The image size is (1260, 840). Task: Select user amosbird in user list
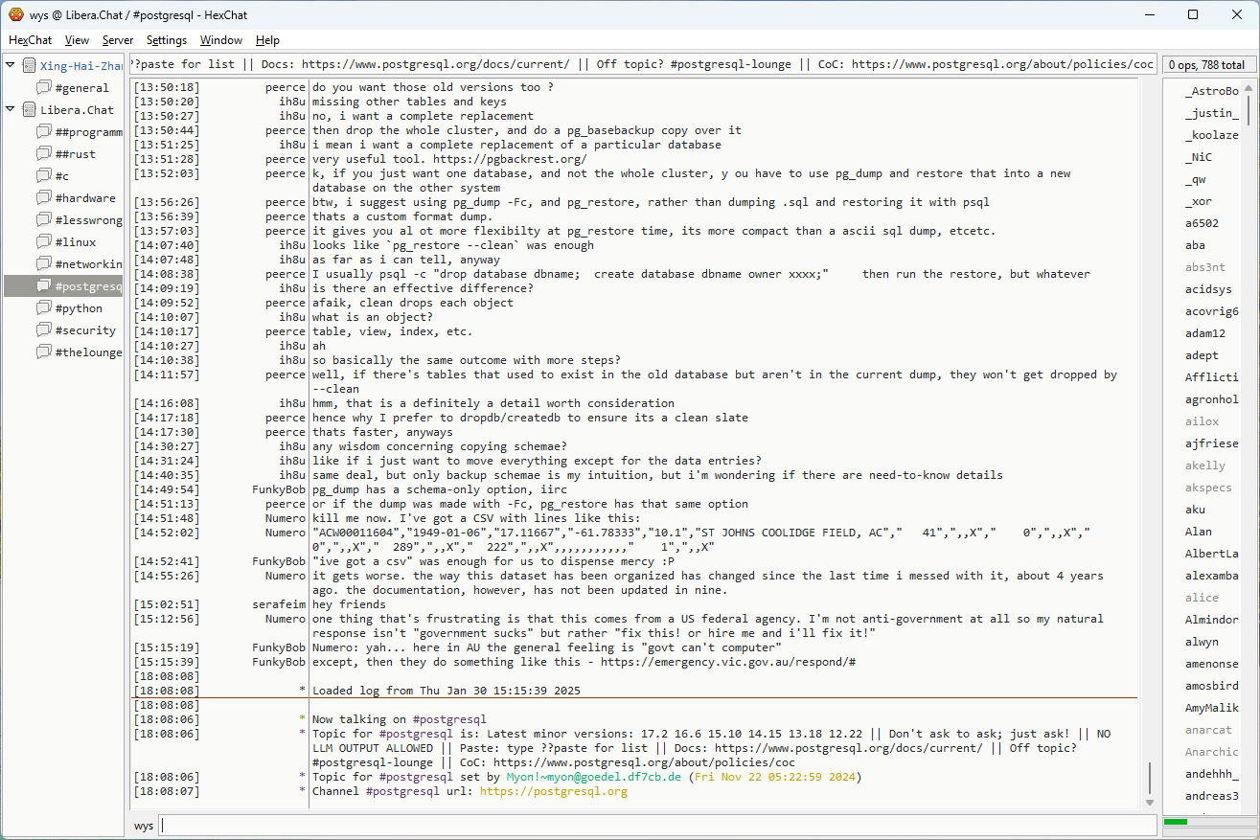[x=1211, y=686]
